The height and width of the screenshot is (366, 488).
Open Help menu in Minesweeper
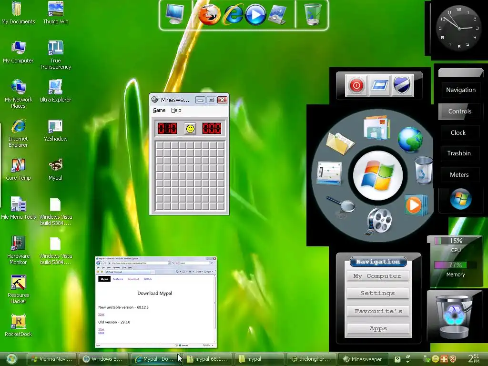pyautogui.click(x=176, y=110)
